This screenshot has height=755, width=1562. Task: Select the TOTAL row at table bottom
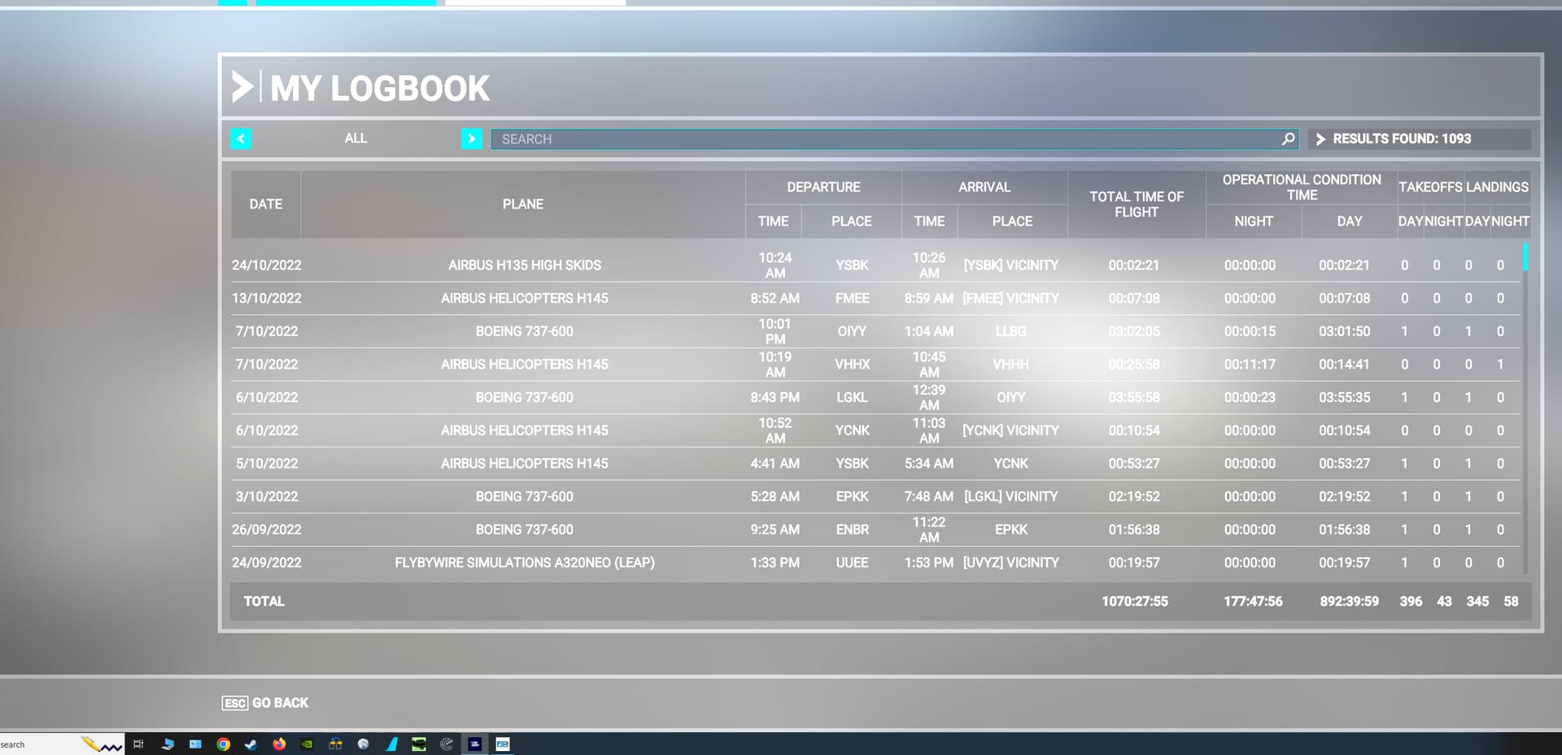pos(264,601)
